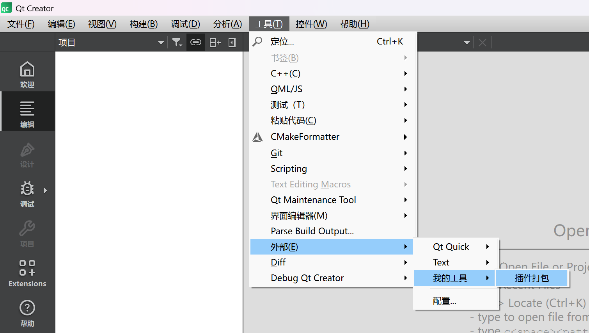This screenshot has height=333, width=589.
Task: Open the 编辑(E) menu
Action: tap(61, 24)
